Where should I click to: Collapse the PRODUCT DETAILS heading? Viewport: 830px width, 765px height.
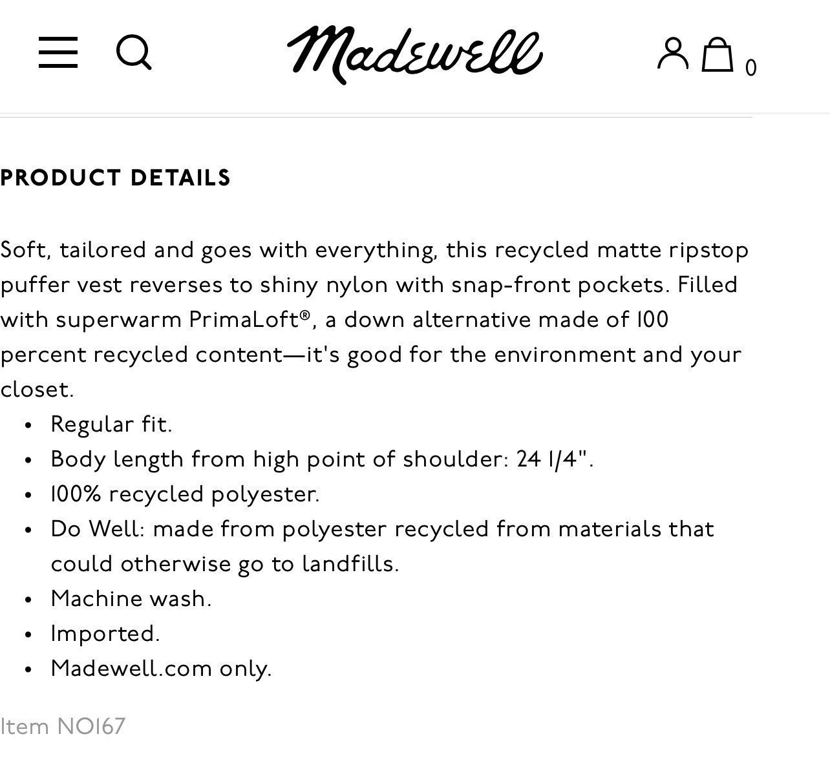point(116,178)
